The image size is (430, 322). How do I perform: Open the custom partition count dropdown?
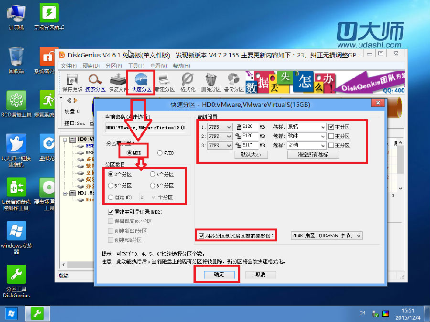[148, 197]
